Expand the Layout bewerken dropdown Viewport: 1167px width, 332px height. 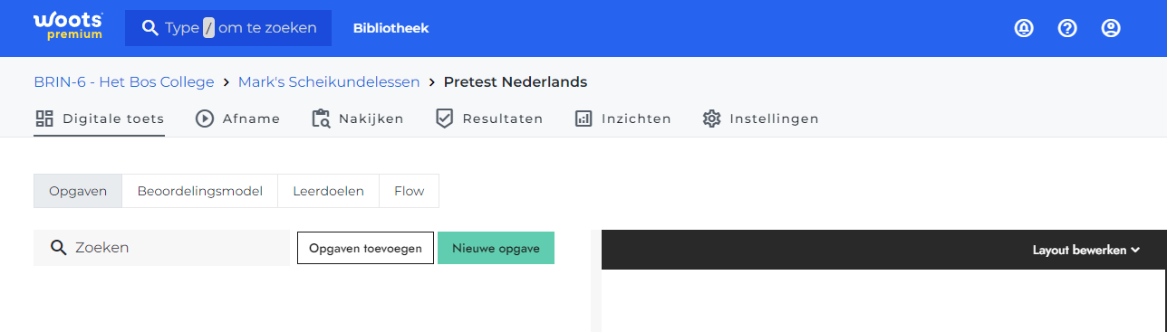point(1085,250)
